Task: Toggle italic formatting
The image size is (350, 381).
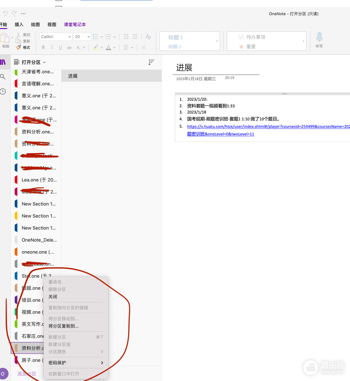Action: pyautogui.click(x=51, y=47)
